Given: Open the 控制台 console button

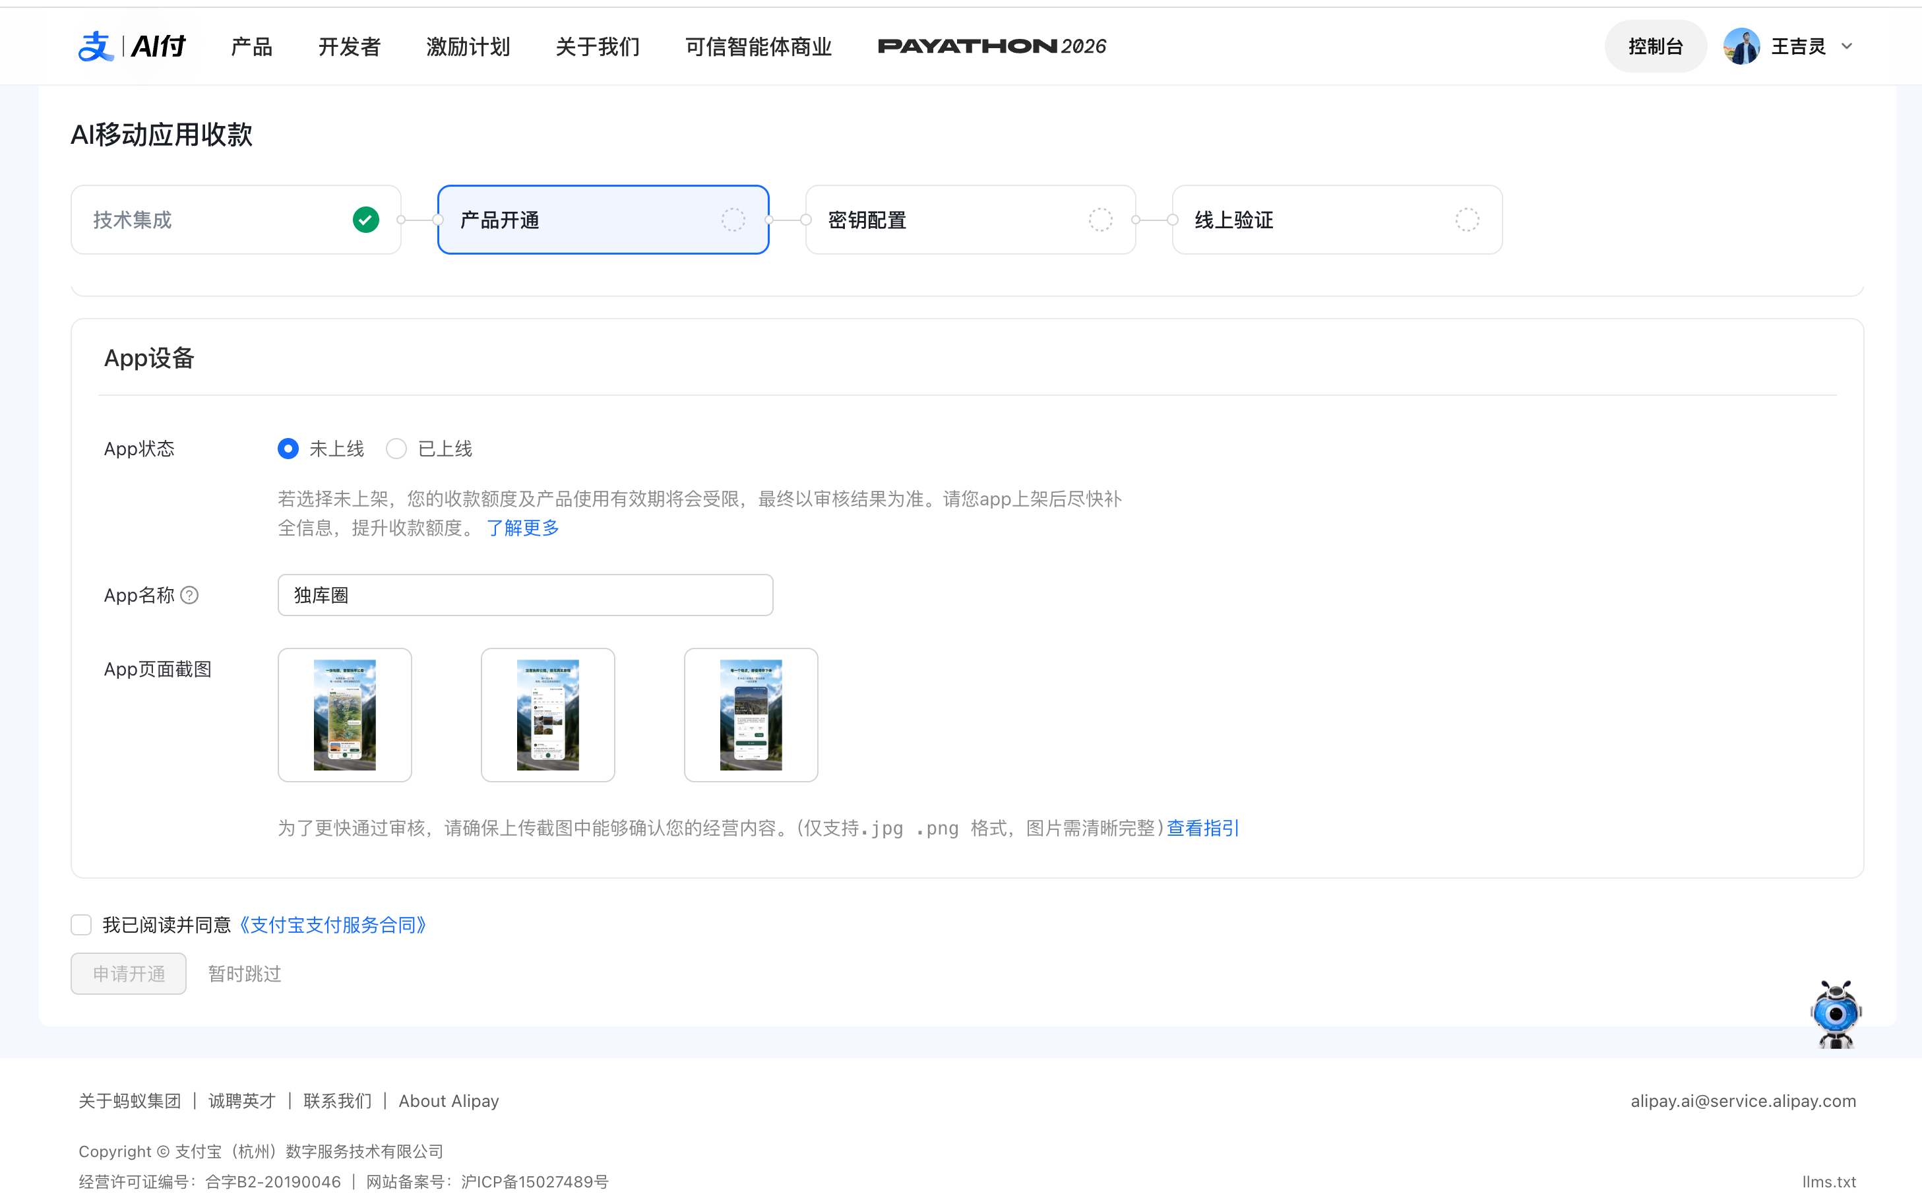Looking at the screenshot, I should pyautogui.click(x=1656, y=47).
